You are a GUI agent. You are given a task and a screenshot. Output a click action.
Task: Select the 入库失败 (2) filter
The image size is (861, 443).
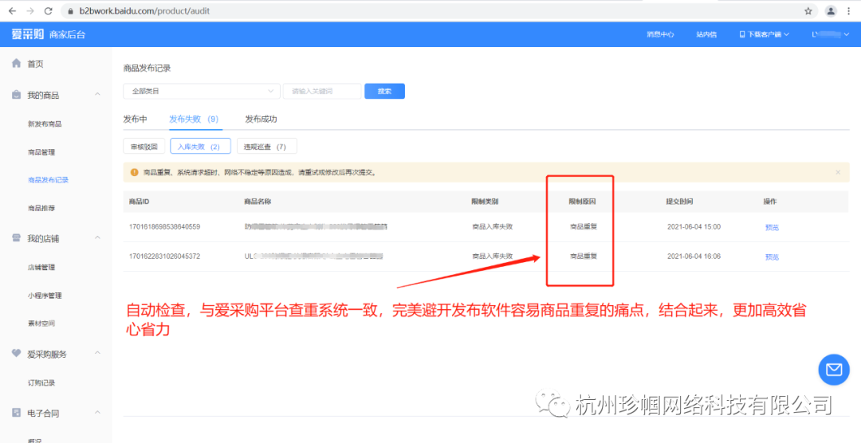click(x=200, y=147)
